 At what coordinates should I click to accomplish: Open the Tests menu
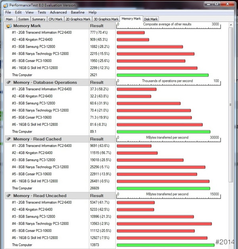(x=42, y=12)
